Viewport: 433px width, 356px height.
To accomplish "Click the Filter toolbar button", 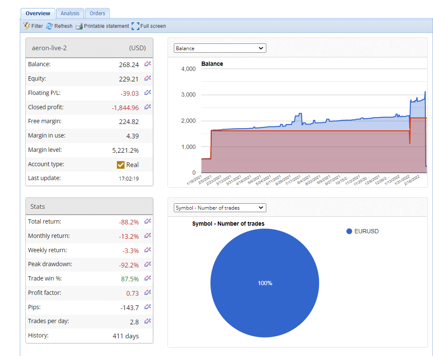I will 33,26.
